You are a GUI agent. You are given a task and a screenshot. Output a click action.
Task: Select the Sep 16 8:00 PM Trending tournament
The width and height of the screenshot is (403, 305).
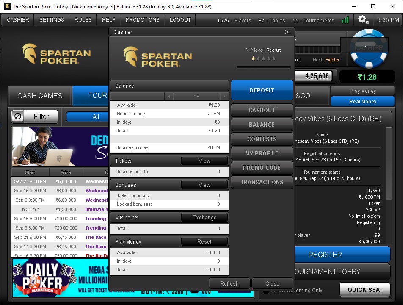click(x=60, y=219)
